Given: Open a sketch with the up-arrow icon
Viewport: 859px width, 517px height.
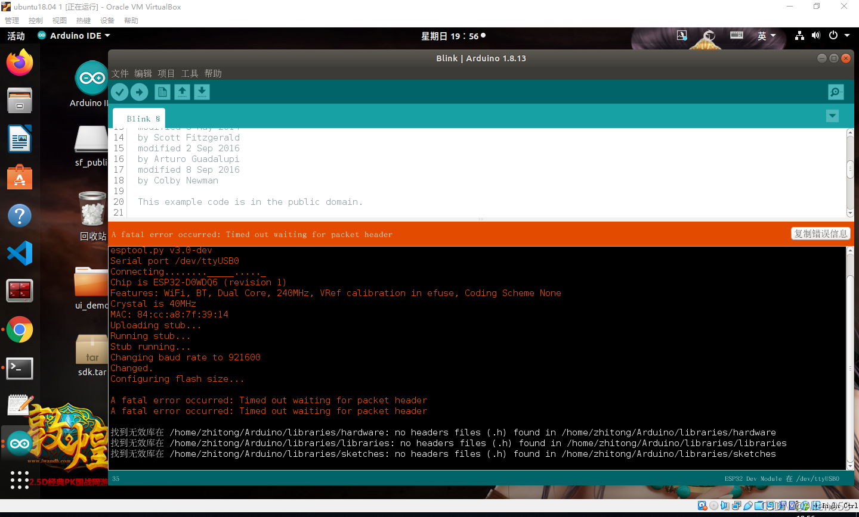Looking at the screenshot, I should tap(182, 92).
